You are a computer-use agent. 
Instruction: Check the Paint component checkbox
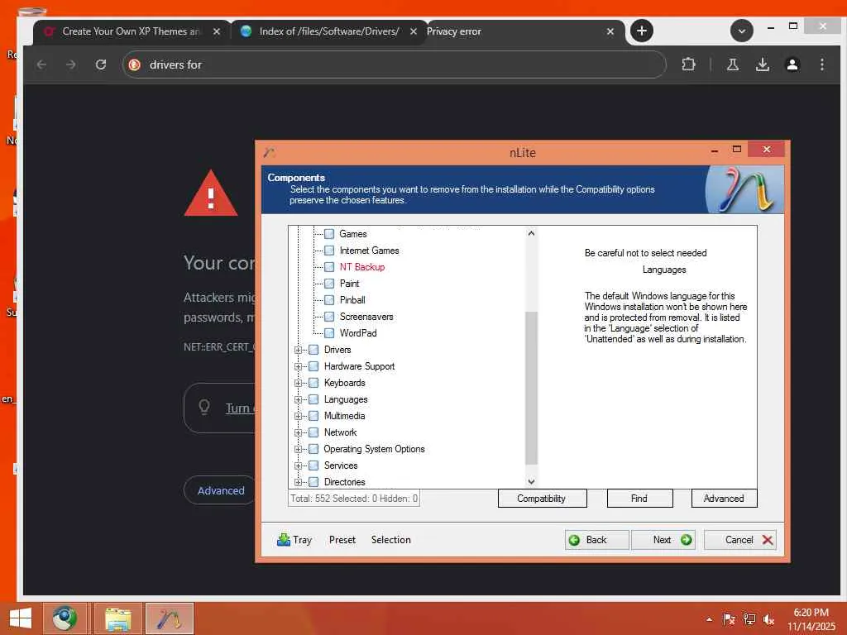click(x=329, y=284)
